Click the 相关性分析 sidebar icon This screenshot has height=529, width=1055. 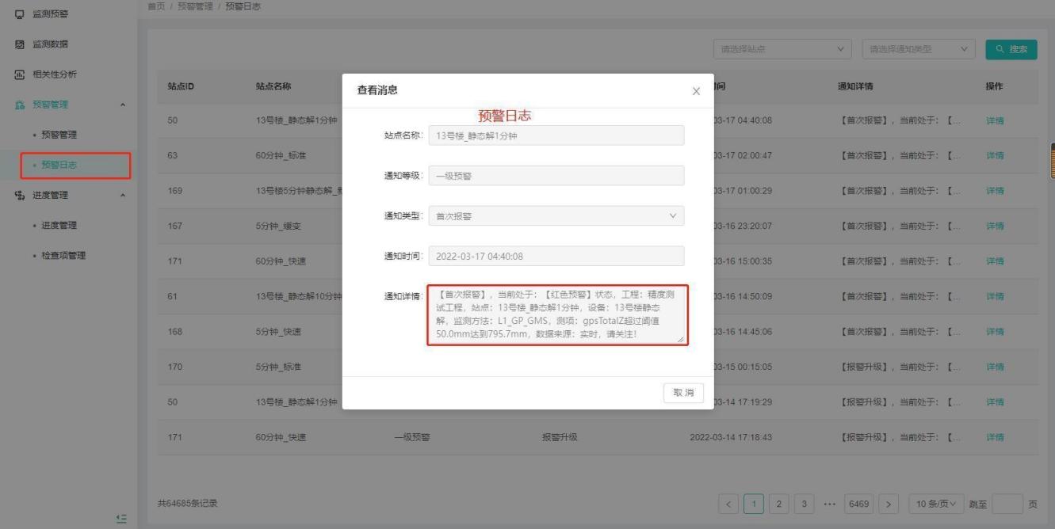(20, 74)
